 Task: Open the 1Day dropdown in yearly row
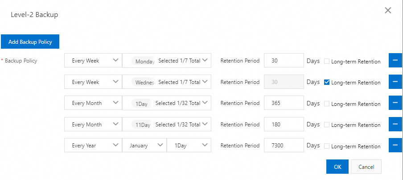pyautogui.click(x=189, y=145)
